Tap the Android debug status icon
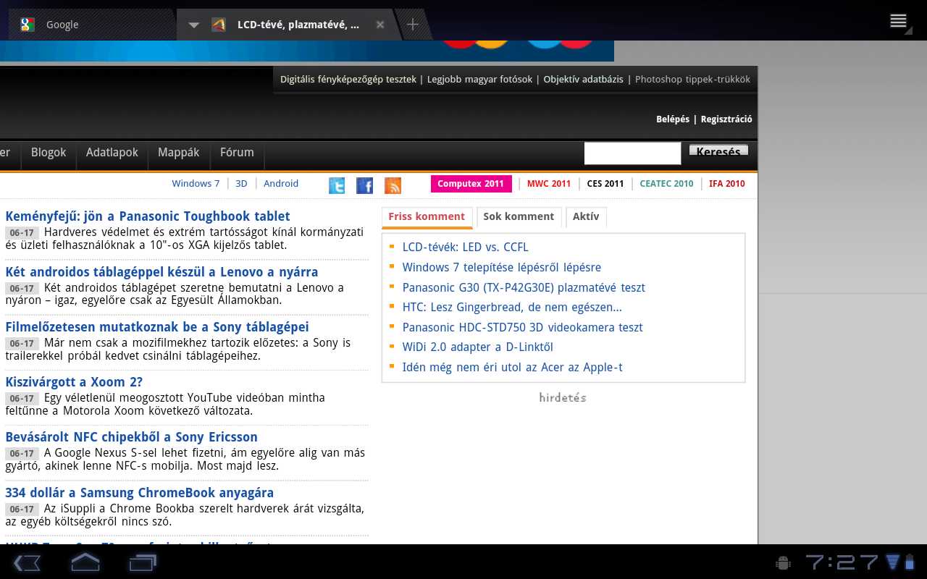Viewport: 927px width, 579px height. 782,562
